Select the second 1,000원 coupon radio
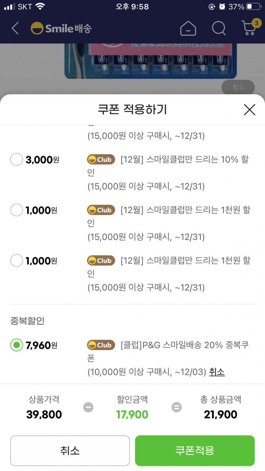Screen dimensions: 265x471 pyautogui.click(x=16, y=261)
